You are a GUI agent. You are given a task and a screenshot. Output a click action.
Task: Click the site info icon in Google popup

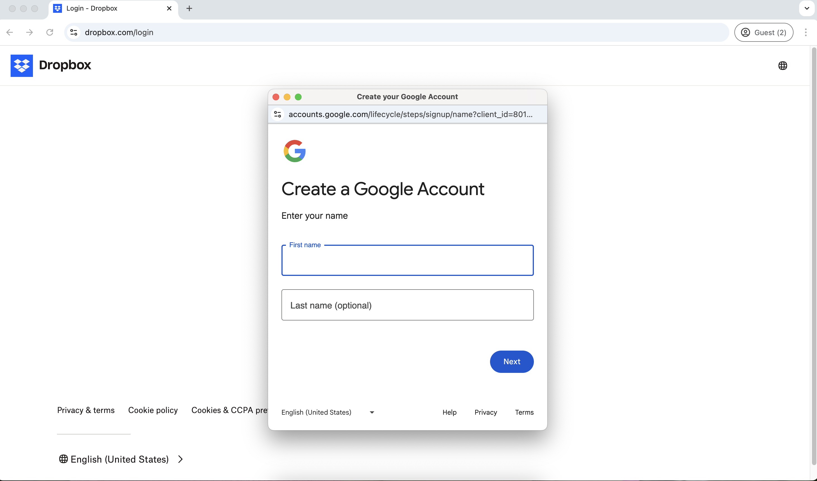click(x=277, y=115)
